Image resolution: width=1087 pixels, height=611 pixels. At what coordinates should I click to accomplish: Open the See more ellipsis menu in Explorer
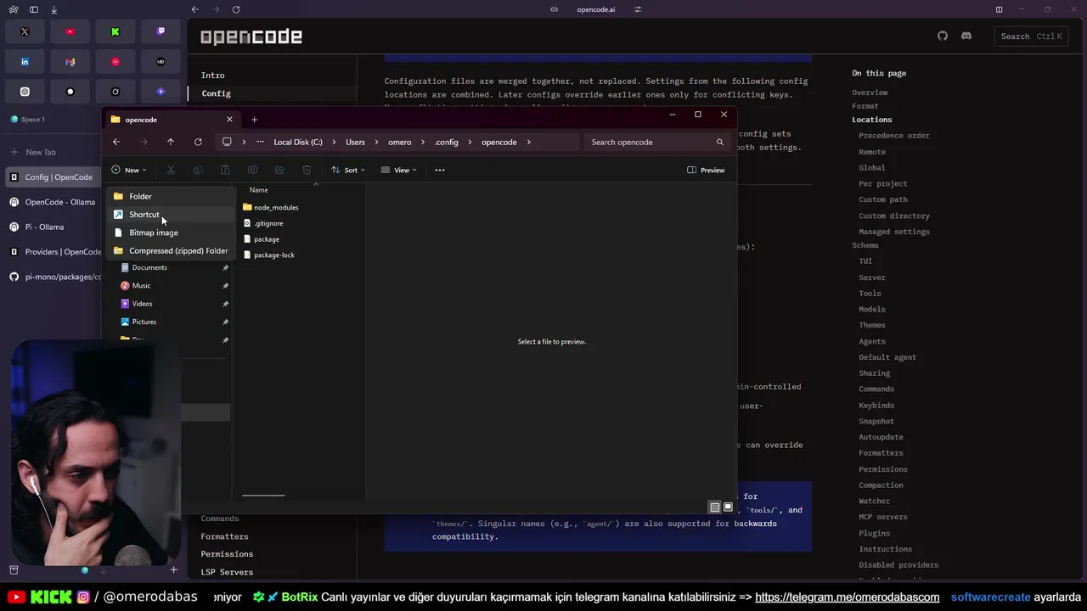point(440,170)
